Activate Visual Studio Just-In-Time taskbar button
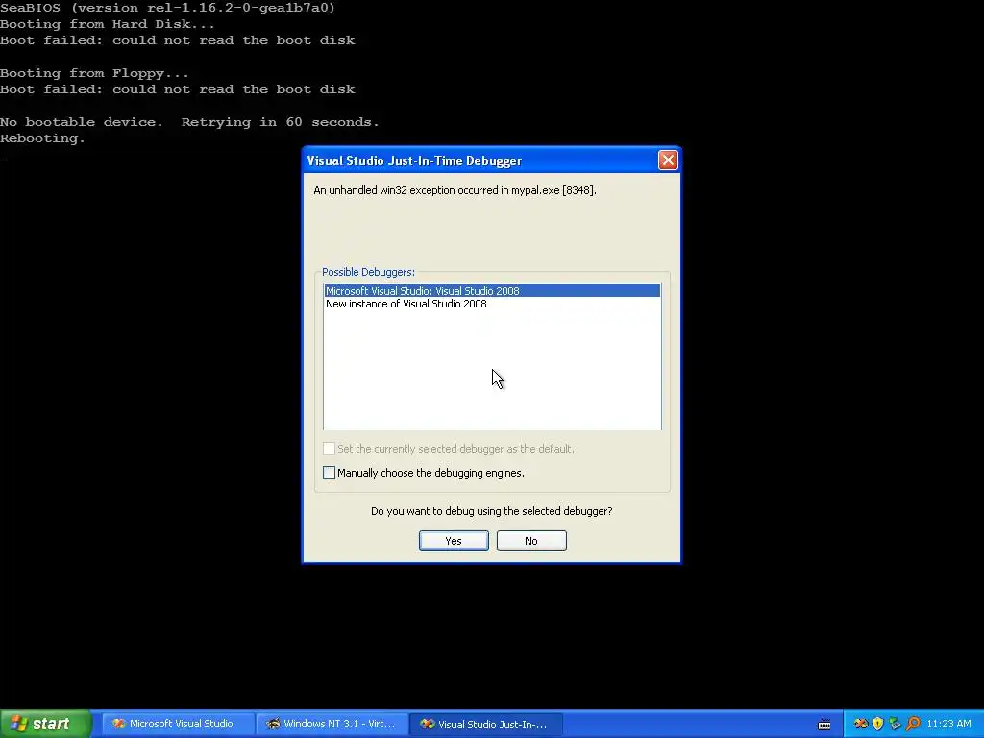The image size is (984, 738). click(485, 724)
